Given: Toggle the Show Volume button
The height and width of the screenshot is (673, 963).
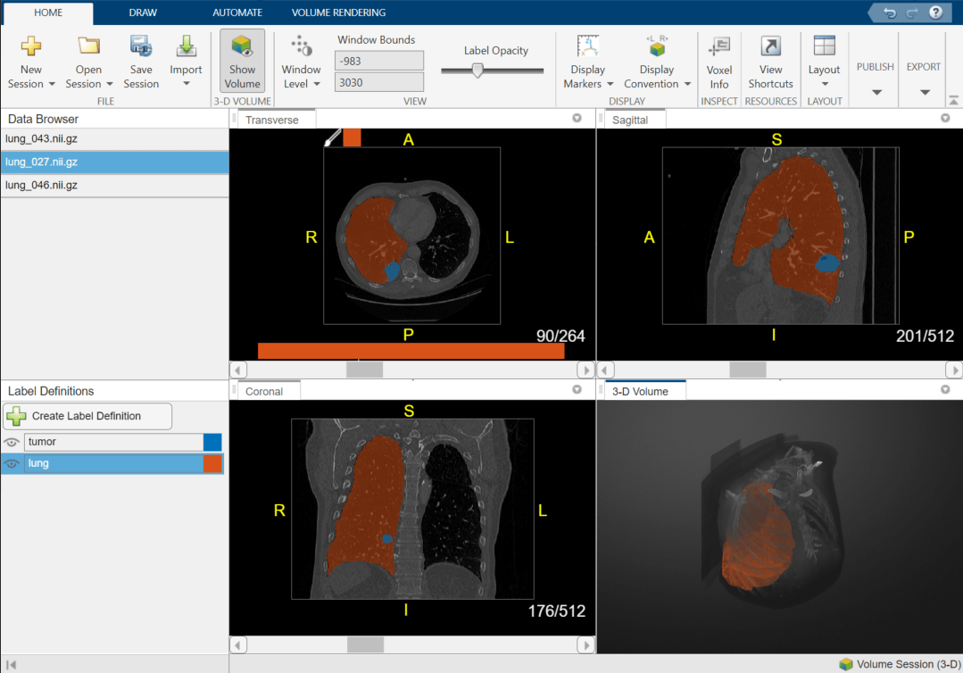Looking at the screenshot, I should pos(242,61).
